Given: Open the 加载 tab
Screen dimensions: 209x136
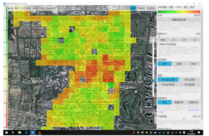Looking at the screenshot, I should click(x=171, y=7).
